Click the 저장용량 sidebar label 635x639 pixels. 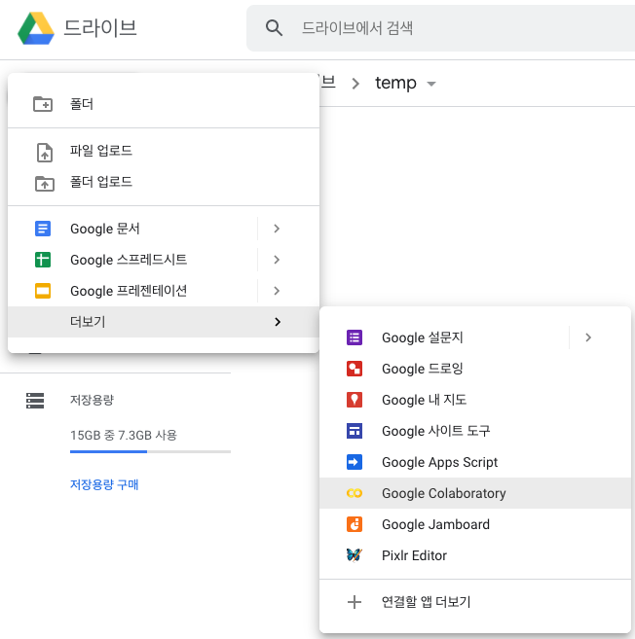click(92, 400)
